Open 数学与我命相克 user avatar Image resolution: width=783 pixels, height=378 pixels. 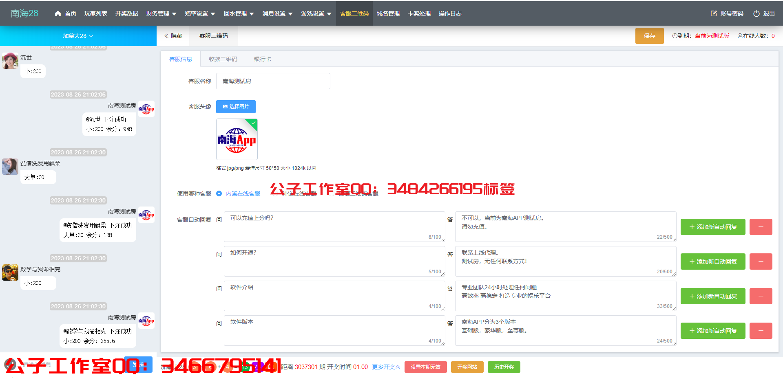pyautogui.click(x=10, y=273)
